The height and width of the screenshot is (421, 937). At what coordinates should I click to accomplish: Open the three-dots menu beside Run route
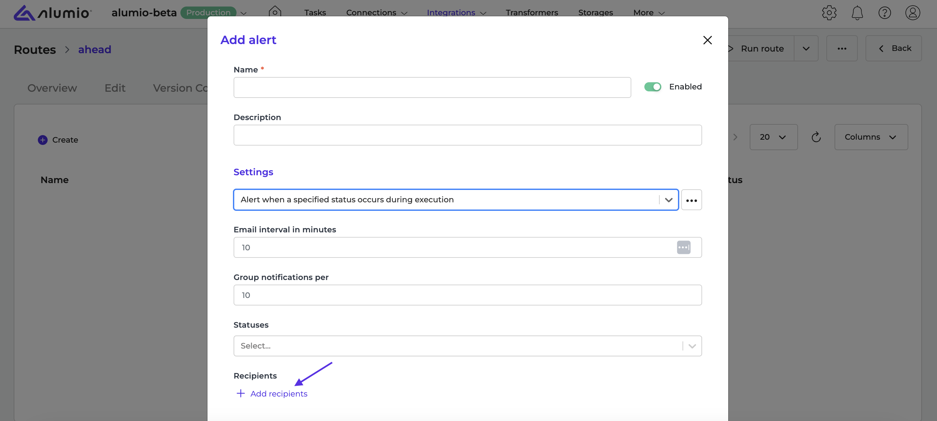coord(842,48)
